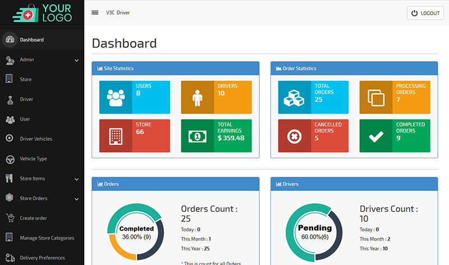Open Create order in sidebar

pyautogui.click(x=42, y=218)
